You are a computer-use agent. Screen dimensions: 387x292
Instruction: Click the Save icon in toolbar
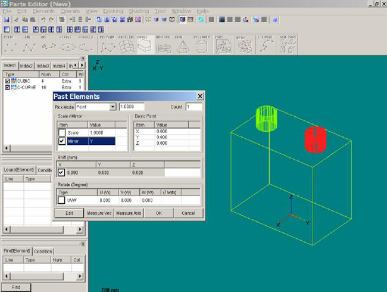point(6,20)
